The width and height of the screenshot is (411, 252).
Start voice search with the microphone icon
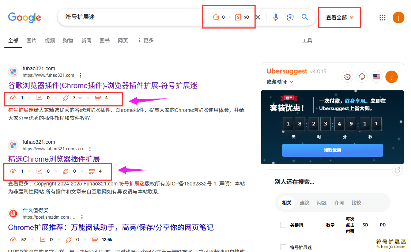point(275,17)
